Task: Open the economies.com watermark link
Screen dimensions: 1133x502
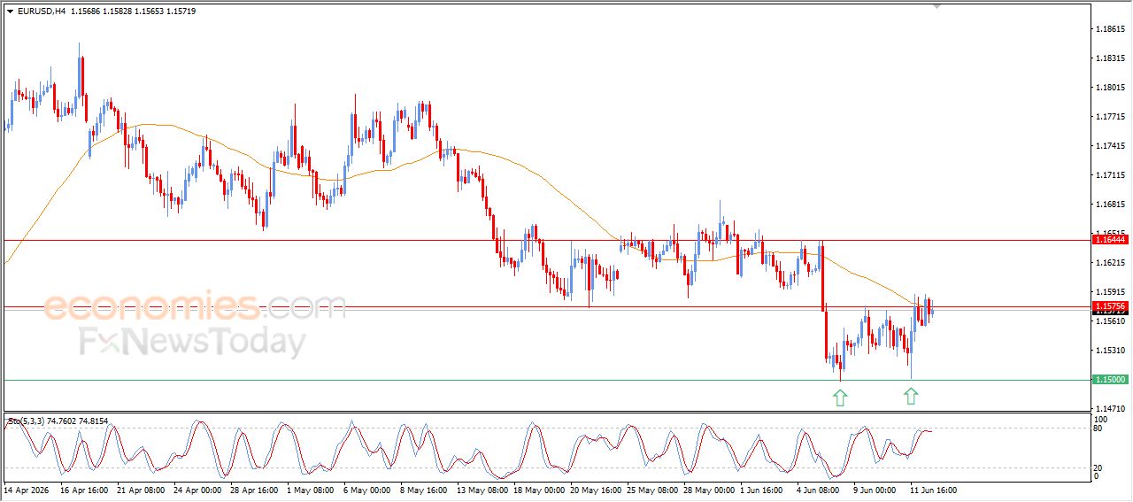Action: 194,308
